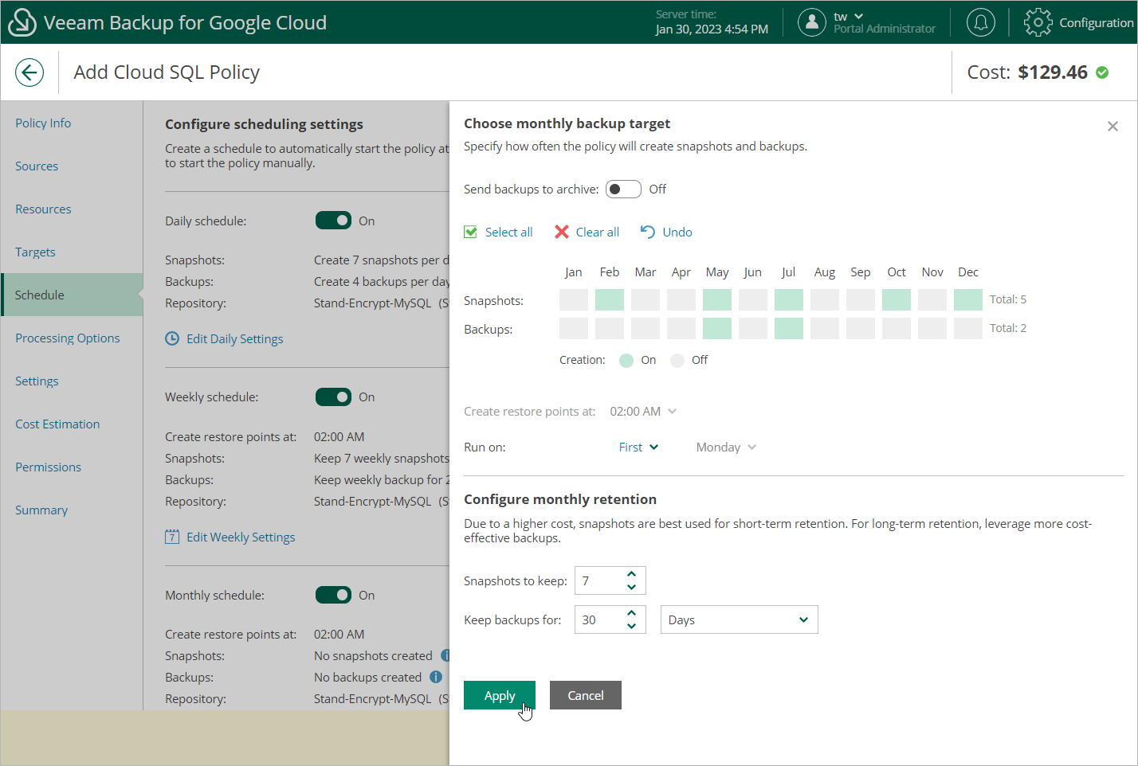Click the Select all checkmark icon

click(x=471, y=232)
